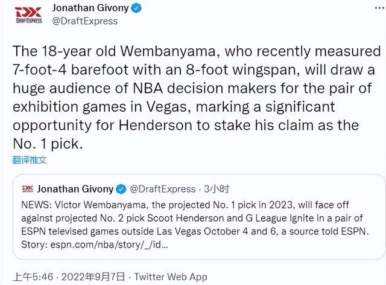
Task: Open the espn.com/nba/story link
Action: click(x=109, y=245)
